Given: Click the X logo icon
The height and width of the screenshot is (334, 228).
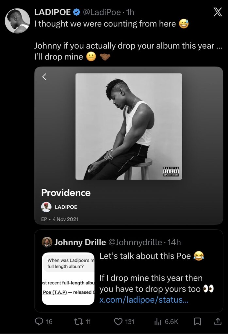Looking at the screenshot, I should tap(217, 12).
